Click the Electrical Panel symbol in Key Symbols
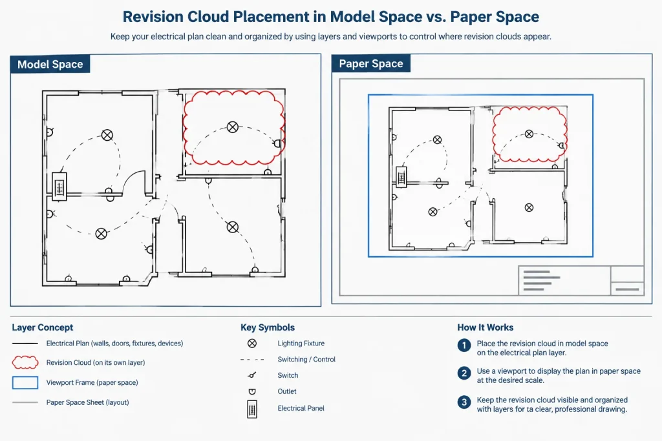The height and width of the screenshot is (441, 662). (252, 409)
